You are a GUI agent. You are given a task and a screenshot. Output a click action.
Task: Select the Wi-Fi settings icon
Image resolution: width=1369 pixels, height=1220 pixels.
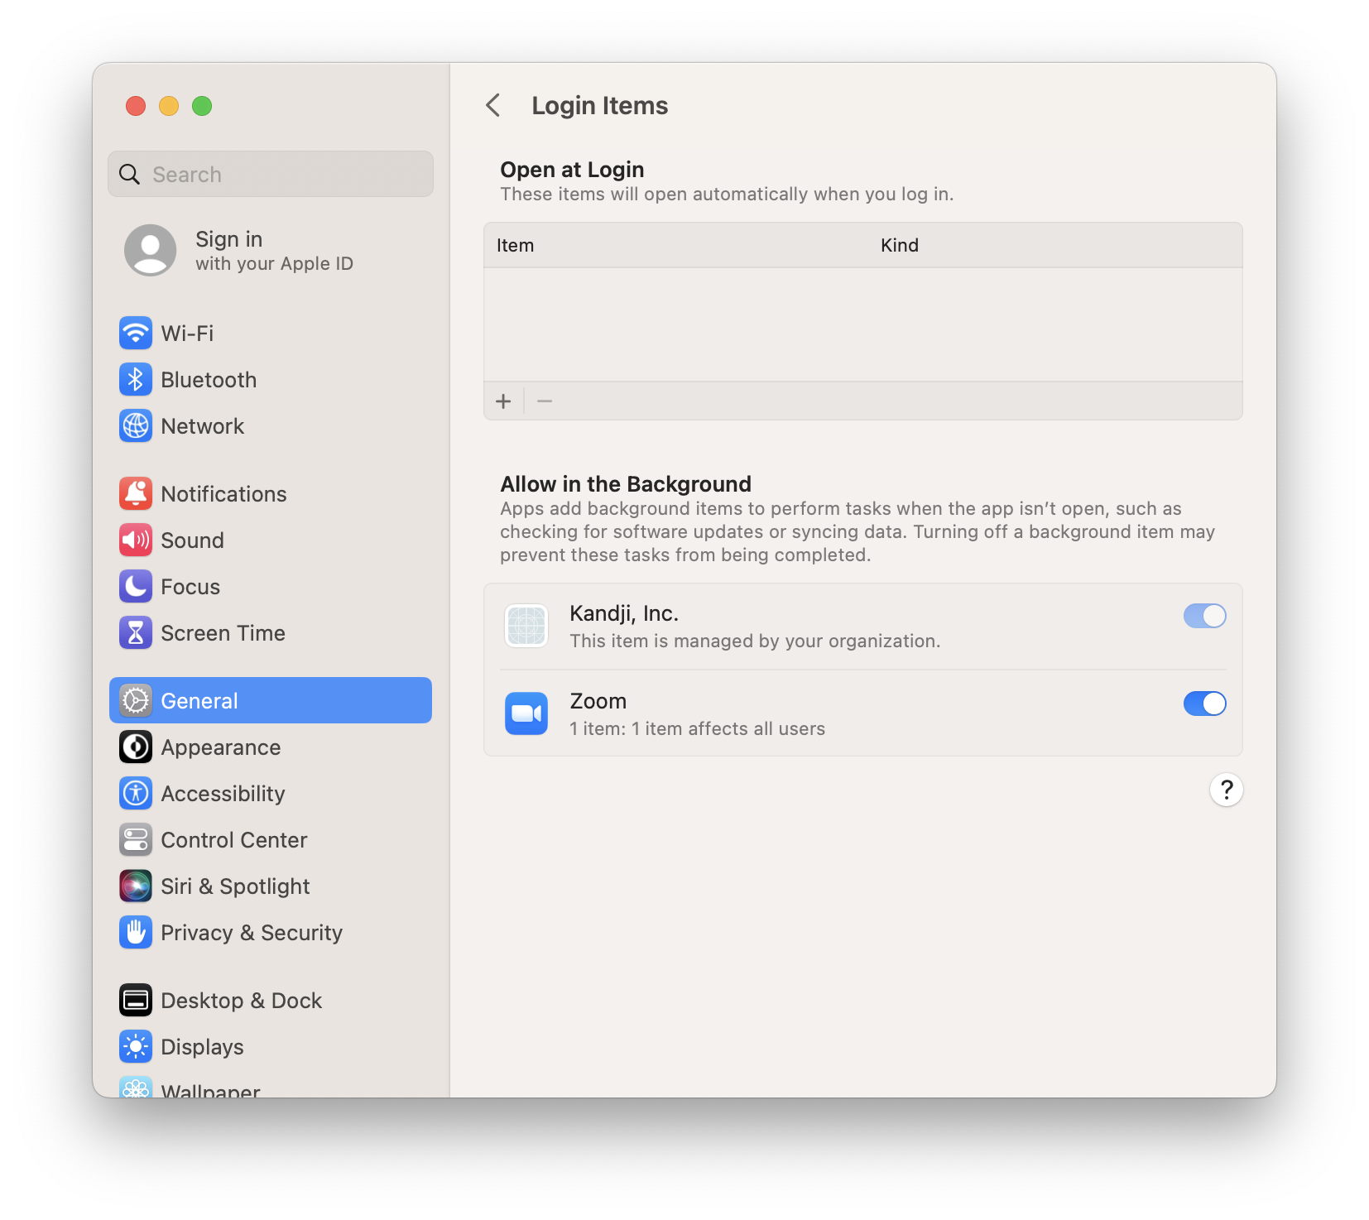point(136,333)
